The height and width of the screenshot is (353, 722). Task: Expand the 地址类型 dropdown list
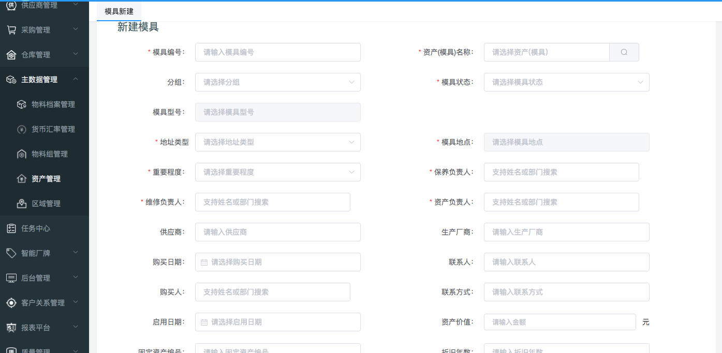point(277,142)
